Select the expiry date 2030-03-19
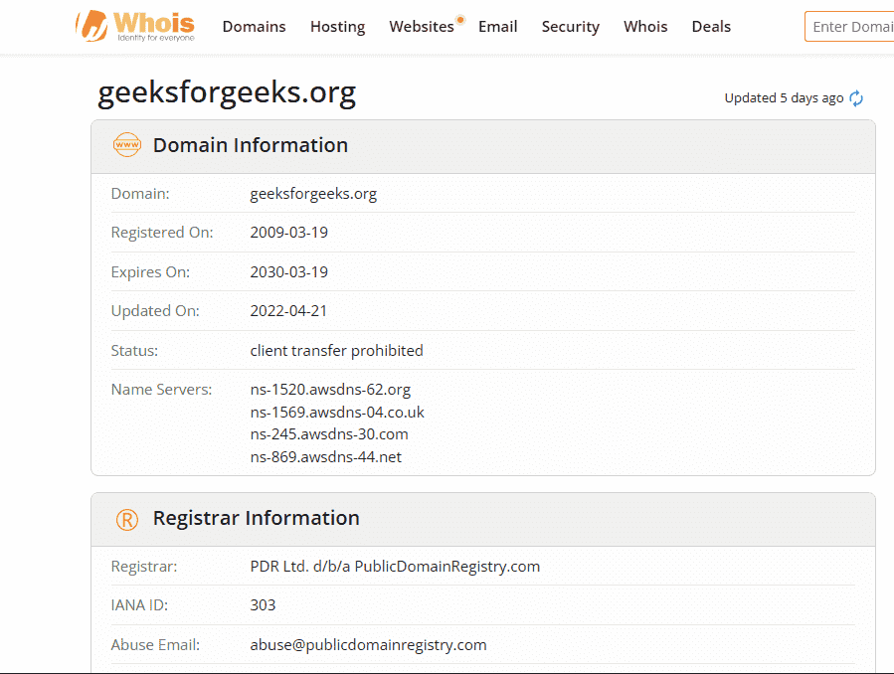Image resolution: width=894 pixels, height=674 pixels. pos(289,272)
